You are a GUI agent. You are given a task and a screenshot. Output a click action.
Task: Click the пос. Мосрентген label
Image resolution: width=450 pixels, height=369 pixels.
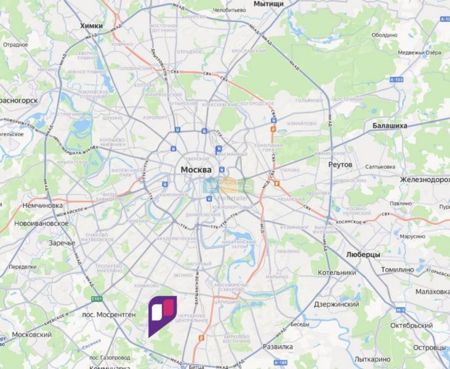tap(109, 314)
